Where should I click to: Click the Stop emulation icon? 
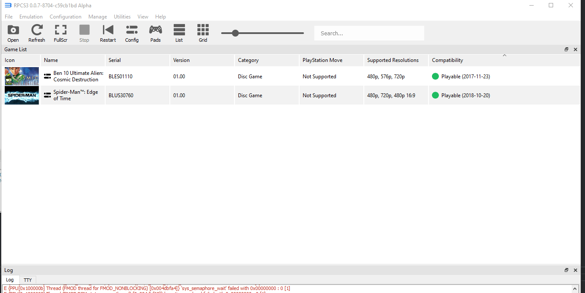click(84, 33)
